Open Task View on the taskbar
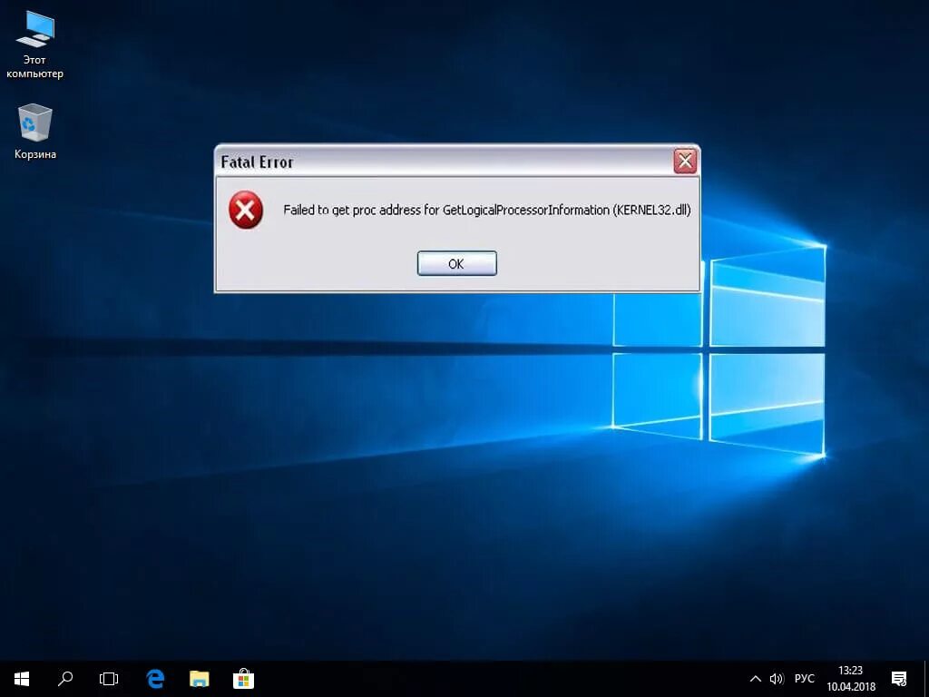 109,679
